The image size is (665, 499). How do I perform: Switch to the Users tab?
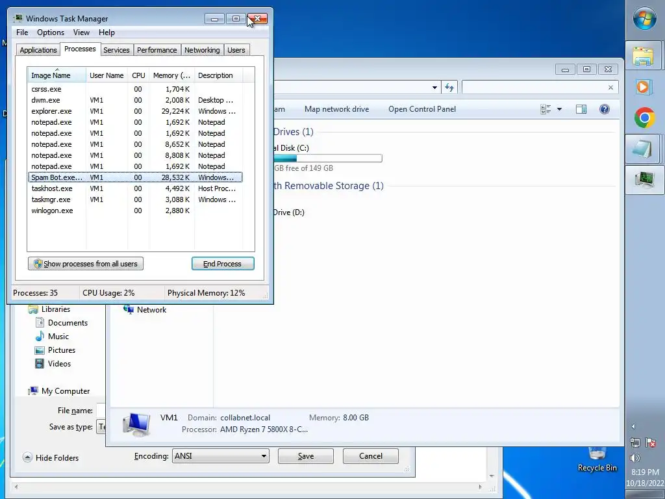236,49
